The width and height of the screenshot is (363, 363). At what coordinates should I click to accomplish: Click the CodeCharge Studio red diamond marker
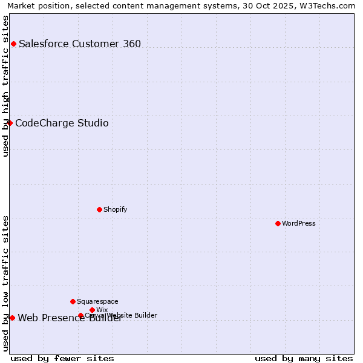pos(10,123)
